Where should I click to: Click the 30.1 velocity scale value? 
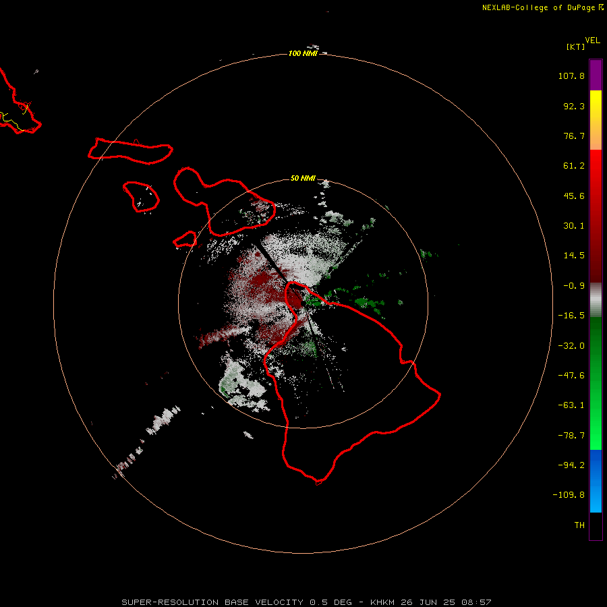574,226
